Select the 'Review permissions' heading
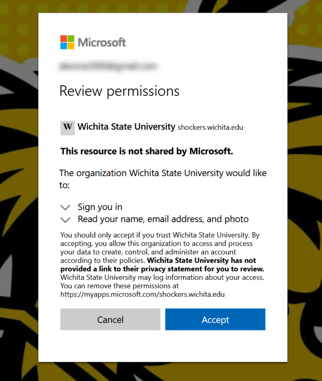322x381 pixels. 120,91
